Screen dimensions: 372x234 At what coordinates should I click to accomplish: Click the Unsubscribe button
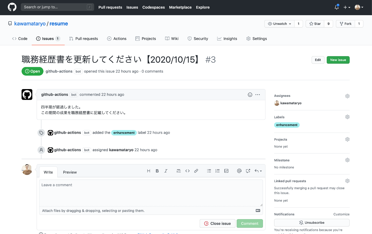pos(312,223)
